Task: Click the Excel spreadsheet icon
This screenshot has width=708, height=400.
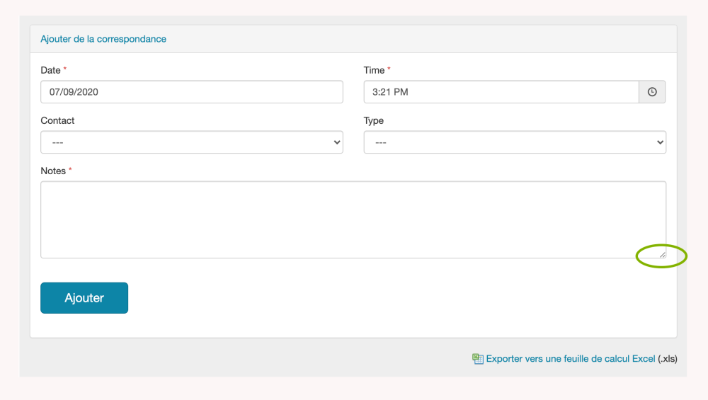Action: pyautogui.click(x=478, y=359)
